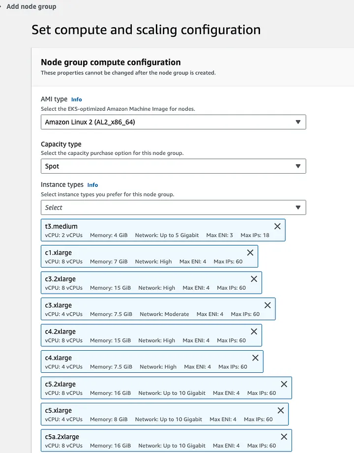This screenshot has height=453, width=354.
Task: Click the c5.xlarge instance name
Action: [x=59, y=410]
